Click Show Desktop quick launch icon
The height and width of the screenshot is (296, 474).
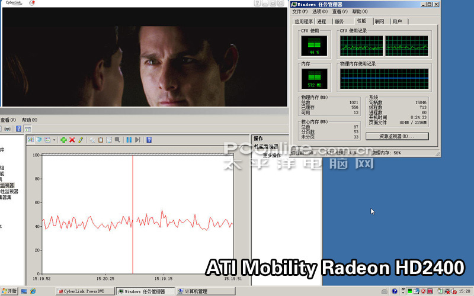pyautogui.click(x=24, y=291)
